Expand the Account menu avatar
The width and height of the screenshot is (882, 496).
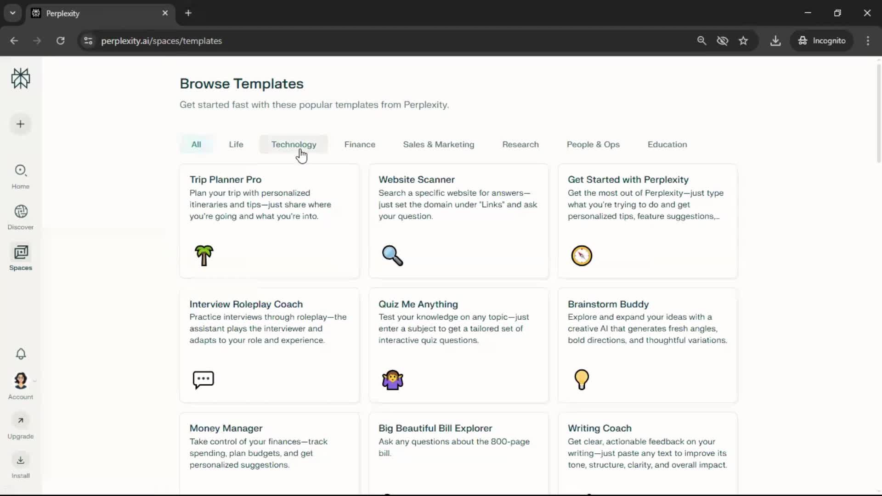21,381
